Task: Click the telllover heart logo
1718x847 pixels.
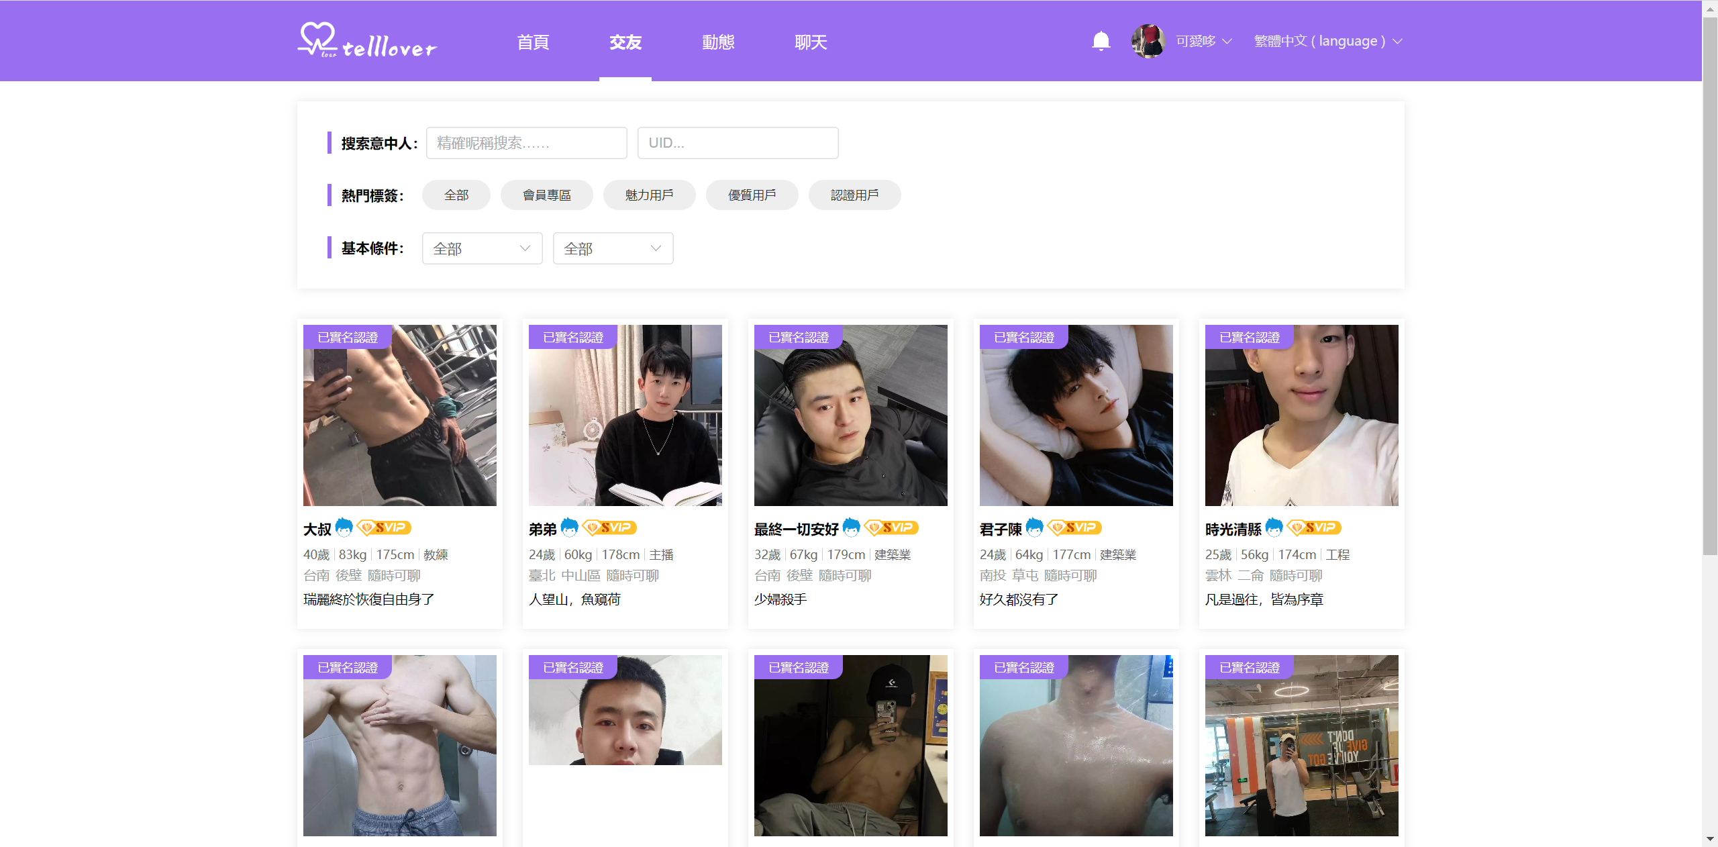Action: (x=317, y=39)
